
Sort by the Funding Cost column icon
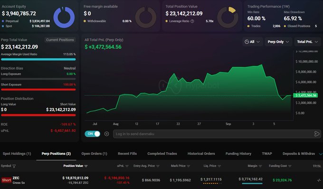290,166
